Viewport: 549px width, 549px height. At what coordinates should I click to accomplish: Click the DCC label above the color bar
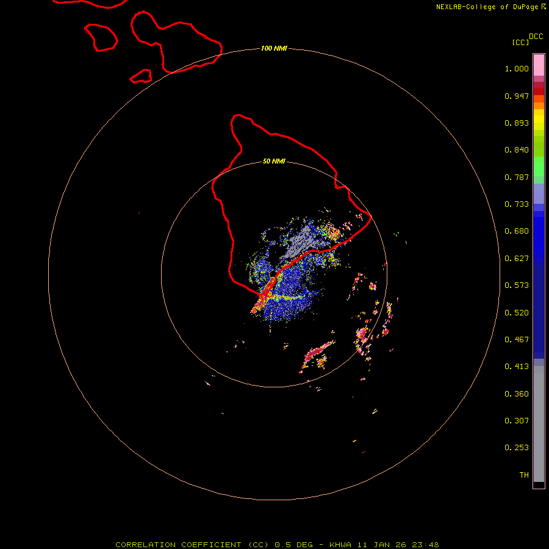pos(536,37)
